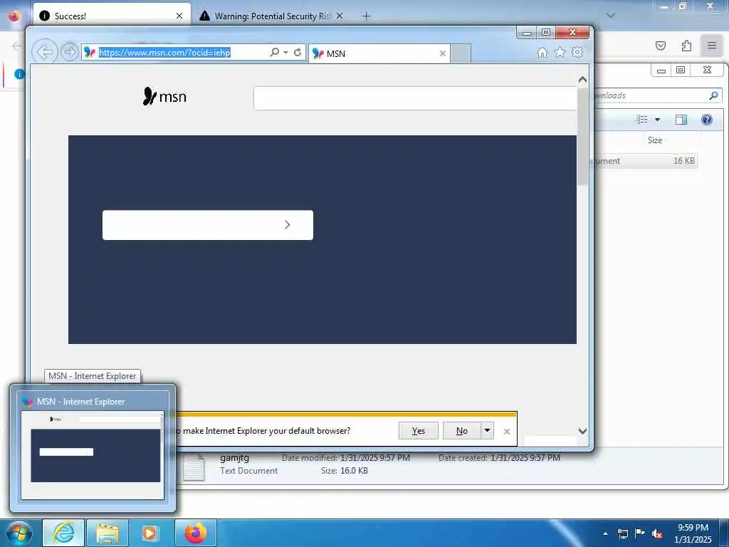The height and width of the screenshot is (547, 729).
Task: Open a new Firefox tab
Action: pyautogui.click(x=367, y=16)
